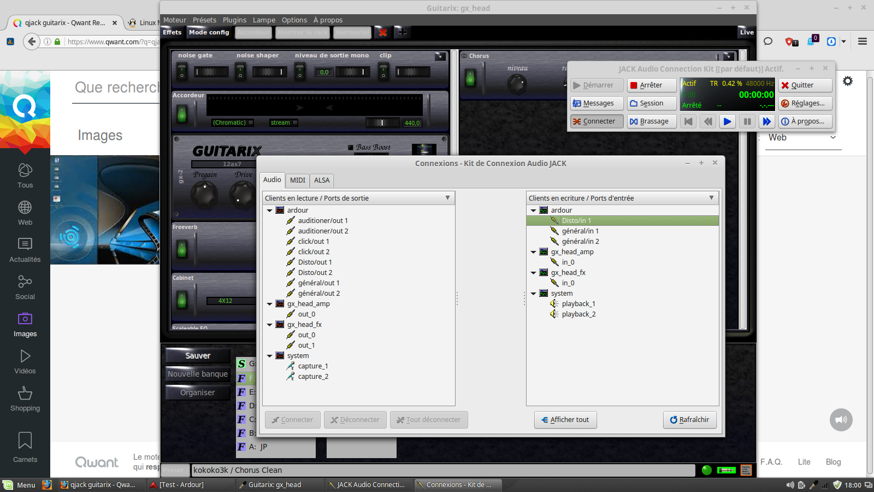The image size is (874, 492).
Task: Switch to the ALSA connections tab
Action: tap(322, 180)
